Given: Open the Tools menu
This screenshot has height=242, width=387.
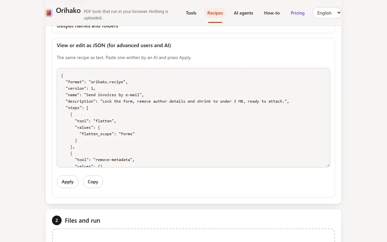Looking at the screenshot, I should (x=191, y=13).
